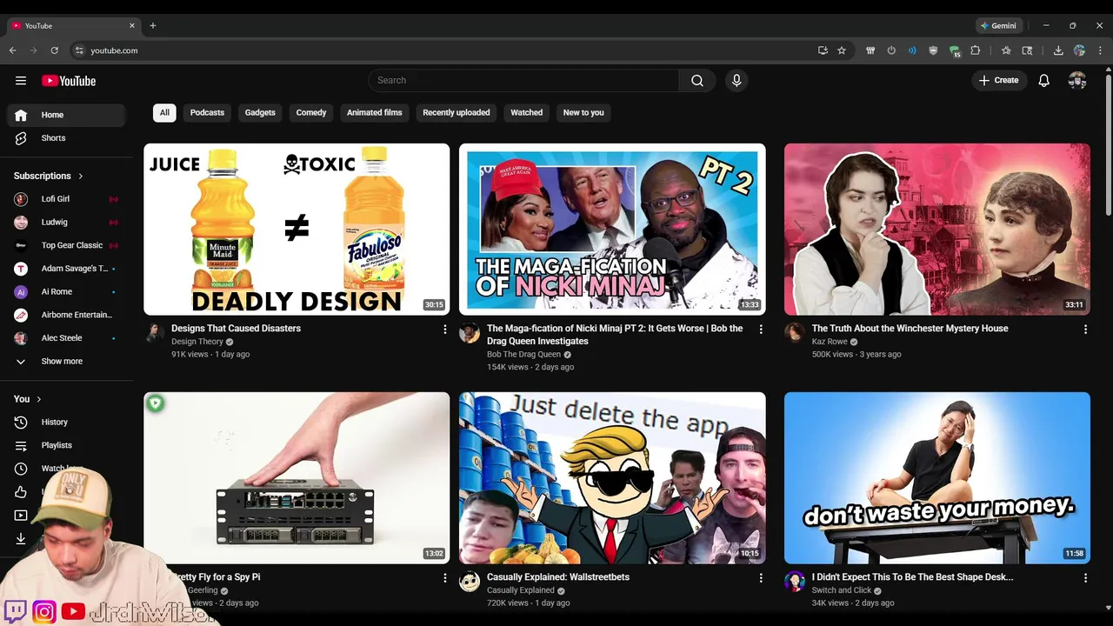
Task: Go back in browser
Action: pyautogui.click(x=13, y=50)
